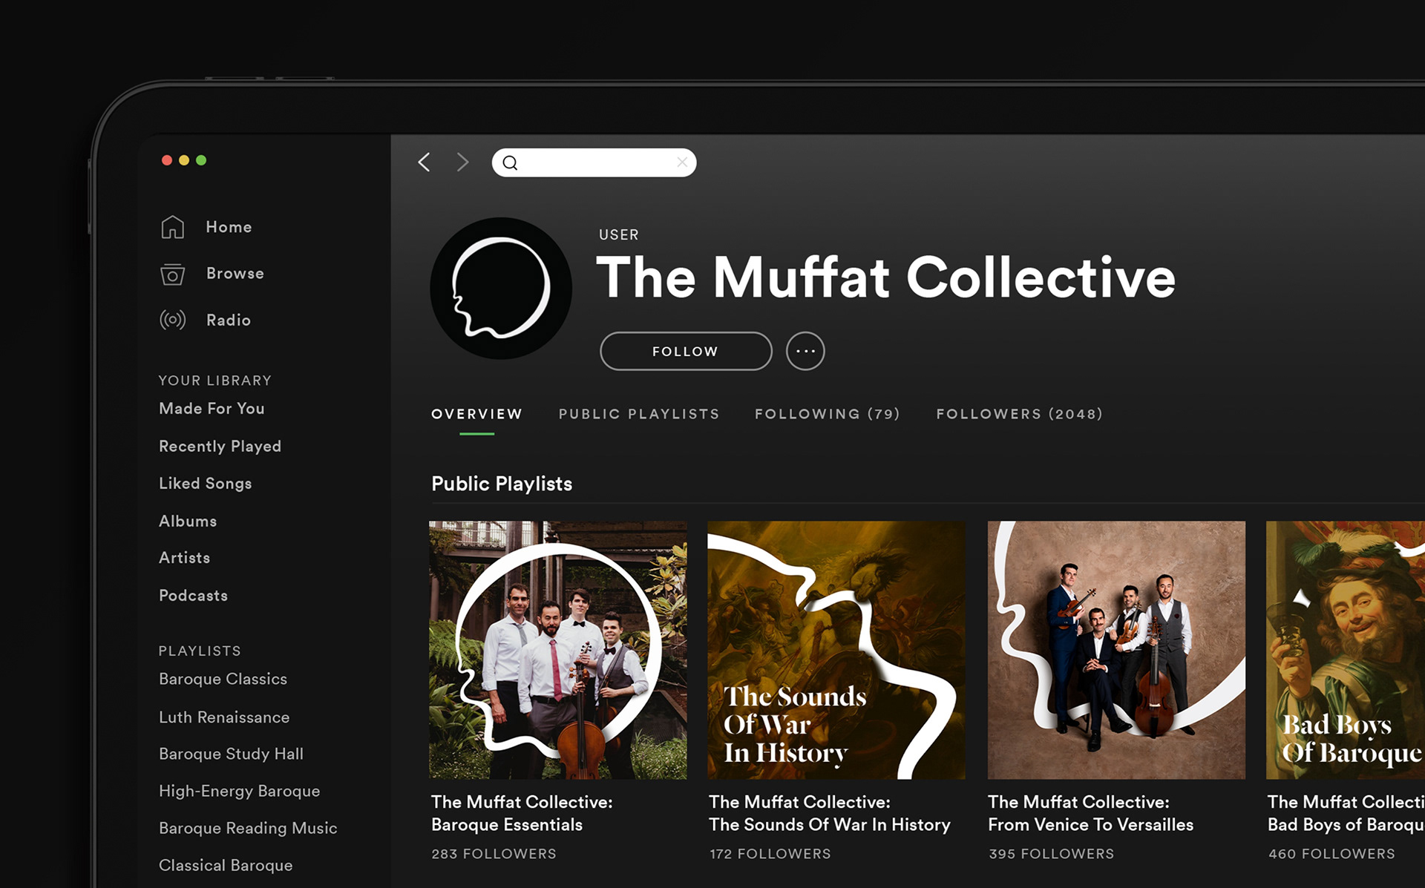Image resolution: width=1425 pixels, height=888 pixels.
Task: Click the yellow window minimize dot
Action: (x=184, y=160)
